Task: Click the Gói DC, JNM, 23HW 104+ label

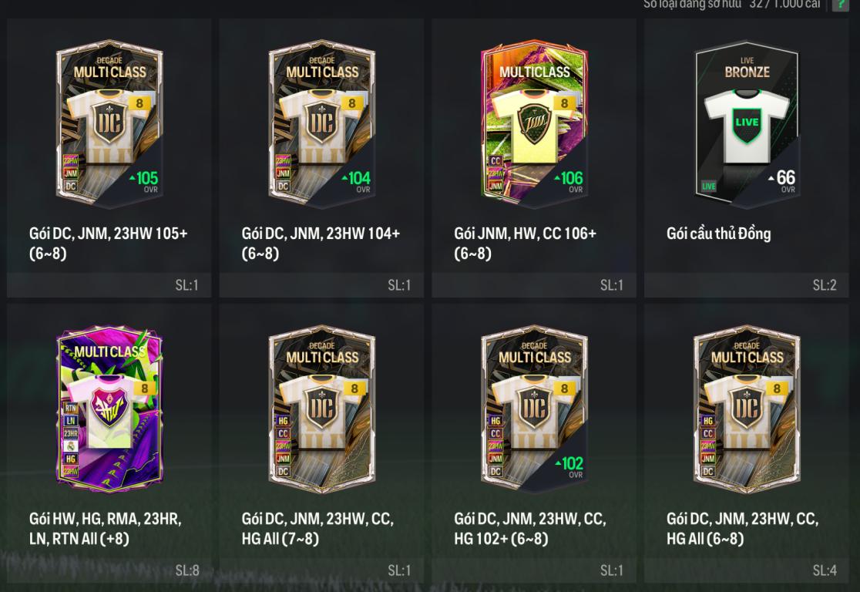Action: [321, 243]
